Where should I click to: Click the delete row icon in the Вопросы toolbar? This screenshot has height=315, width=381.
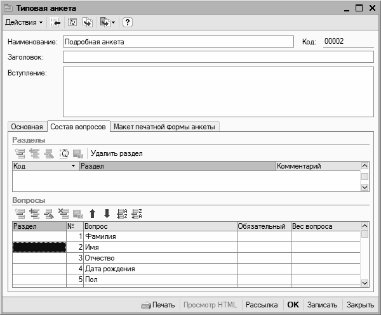pyautogui.click(x=63, y=214)
